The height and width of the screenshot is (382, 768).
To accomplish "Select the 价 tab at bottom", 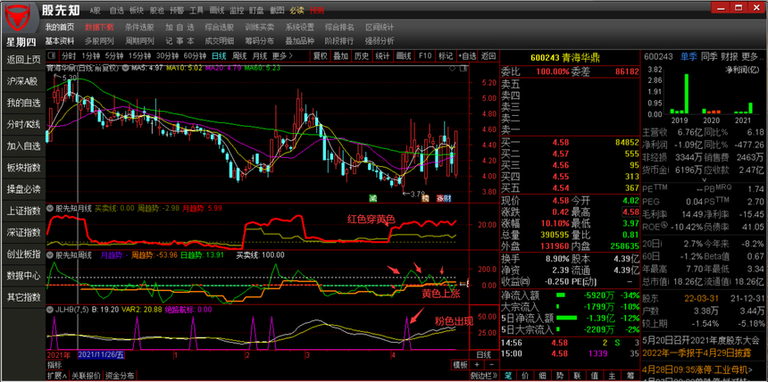I will pos(526,376).
